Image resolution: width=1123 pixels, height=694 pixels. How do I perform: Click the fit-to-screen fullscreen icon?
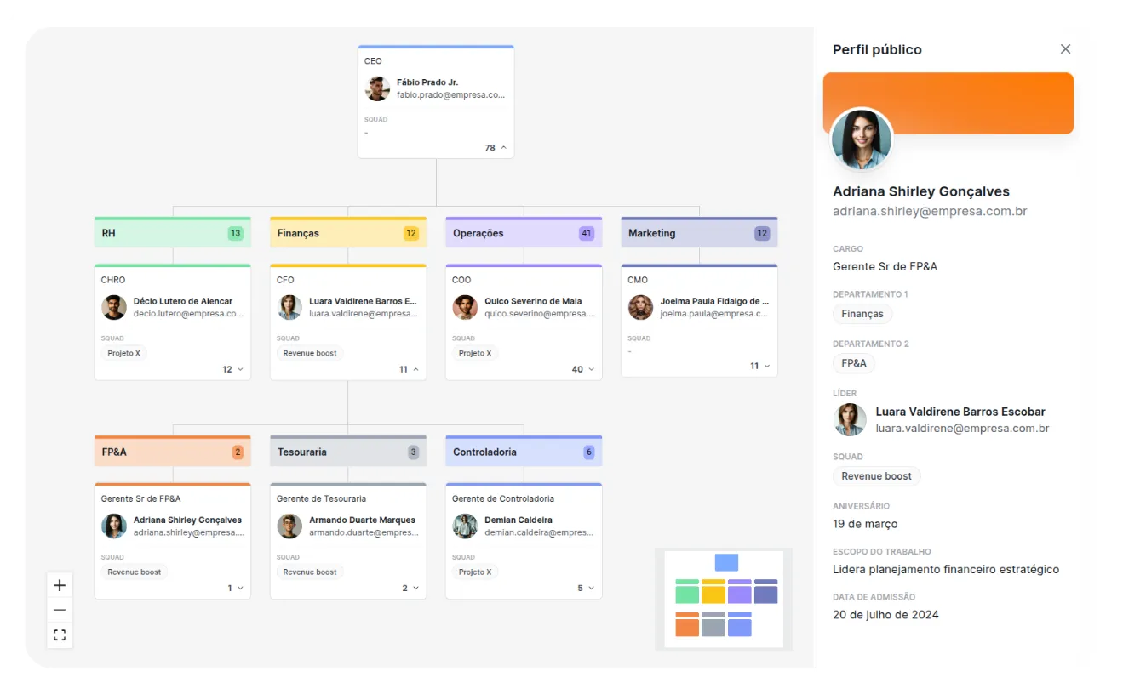(x=60, y=634)
